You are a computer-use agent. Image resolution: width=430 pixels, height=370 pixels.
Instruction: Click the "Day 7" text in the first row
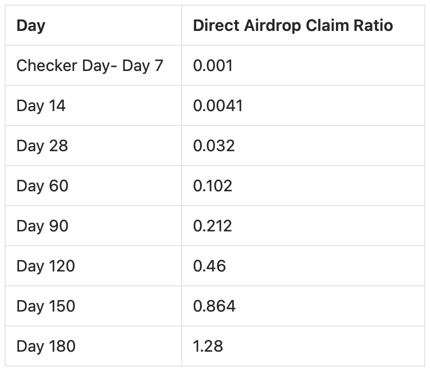[143, 66]
